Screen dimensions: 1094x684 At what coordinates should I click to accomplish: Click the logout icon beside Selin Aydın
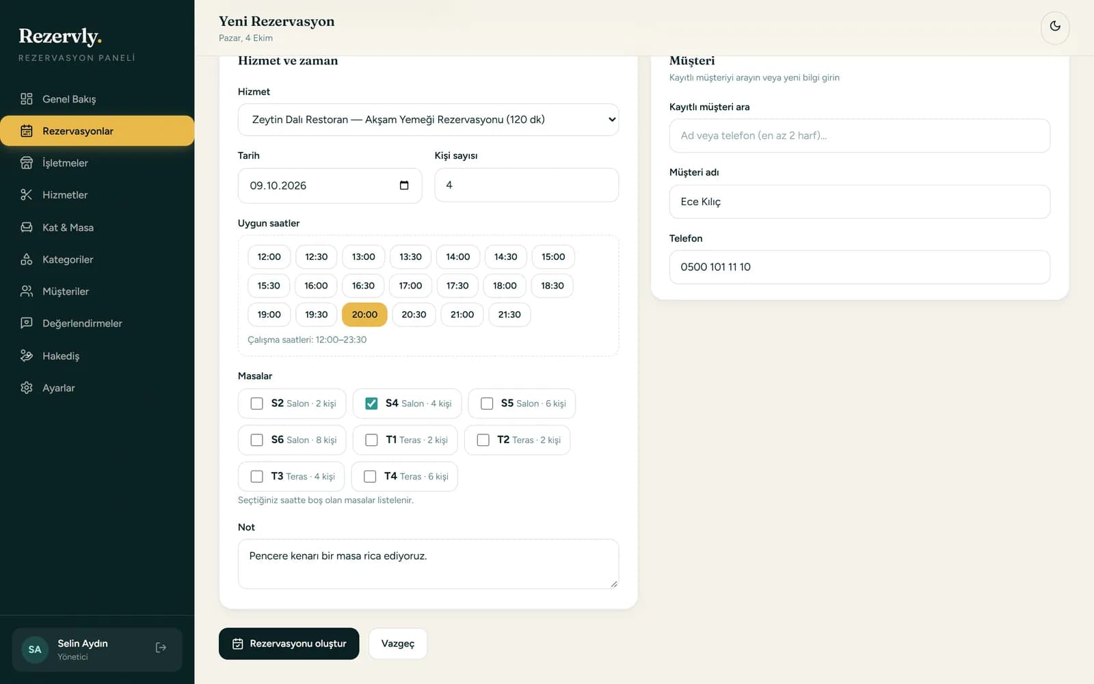pos(161,648)
